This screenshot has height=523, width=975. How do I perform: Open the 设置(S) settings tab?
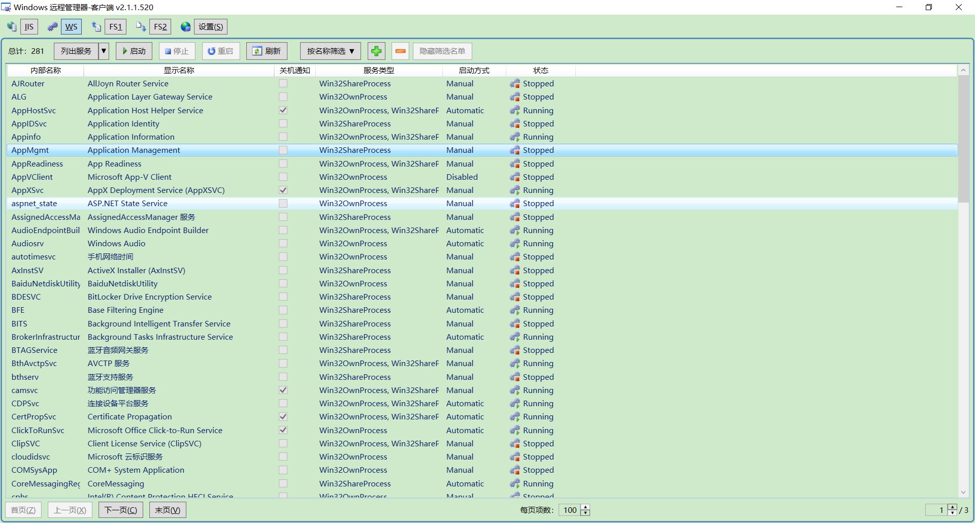point(210,27)
